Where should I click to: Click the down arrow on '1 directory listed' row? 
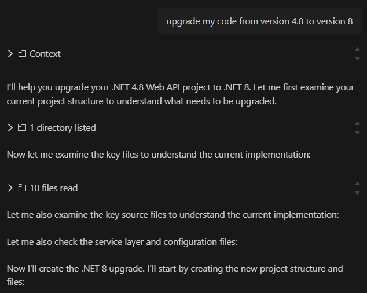(x=357, y=133)
